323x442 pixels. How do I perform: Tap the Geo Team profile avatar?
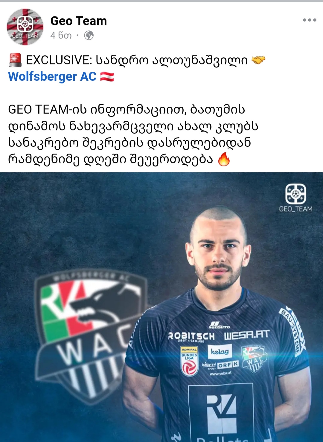pos(25,27)
